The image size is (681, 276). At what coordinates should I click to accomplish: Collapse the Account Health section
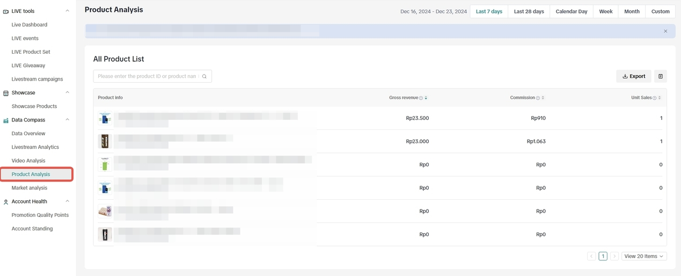click(67, 201)
